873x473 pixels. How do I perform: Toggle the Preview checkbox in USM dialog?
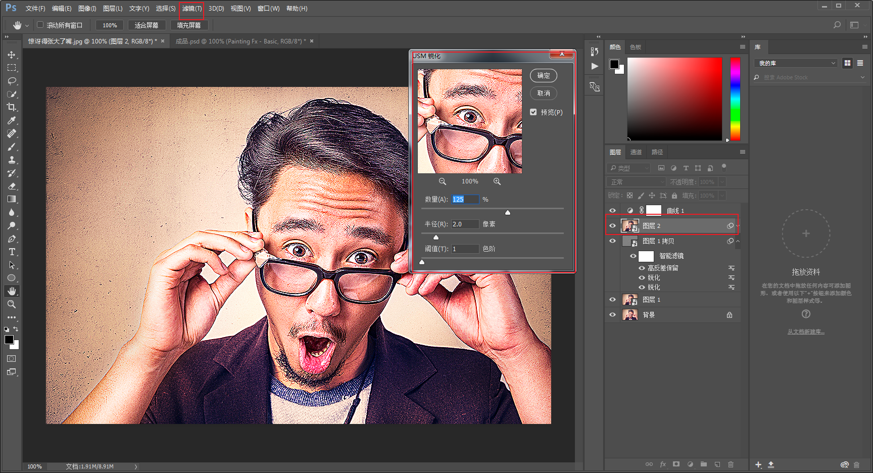(x=533, y=112)
